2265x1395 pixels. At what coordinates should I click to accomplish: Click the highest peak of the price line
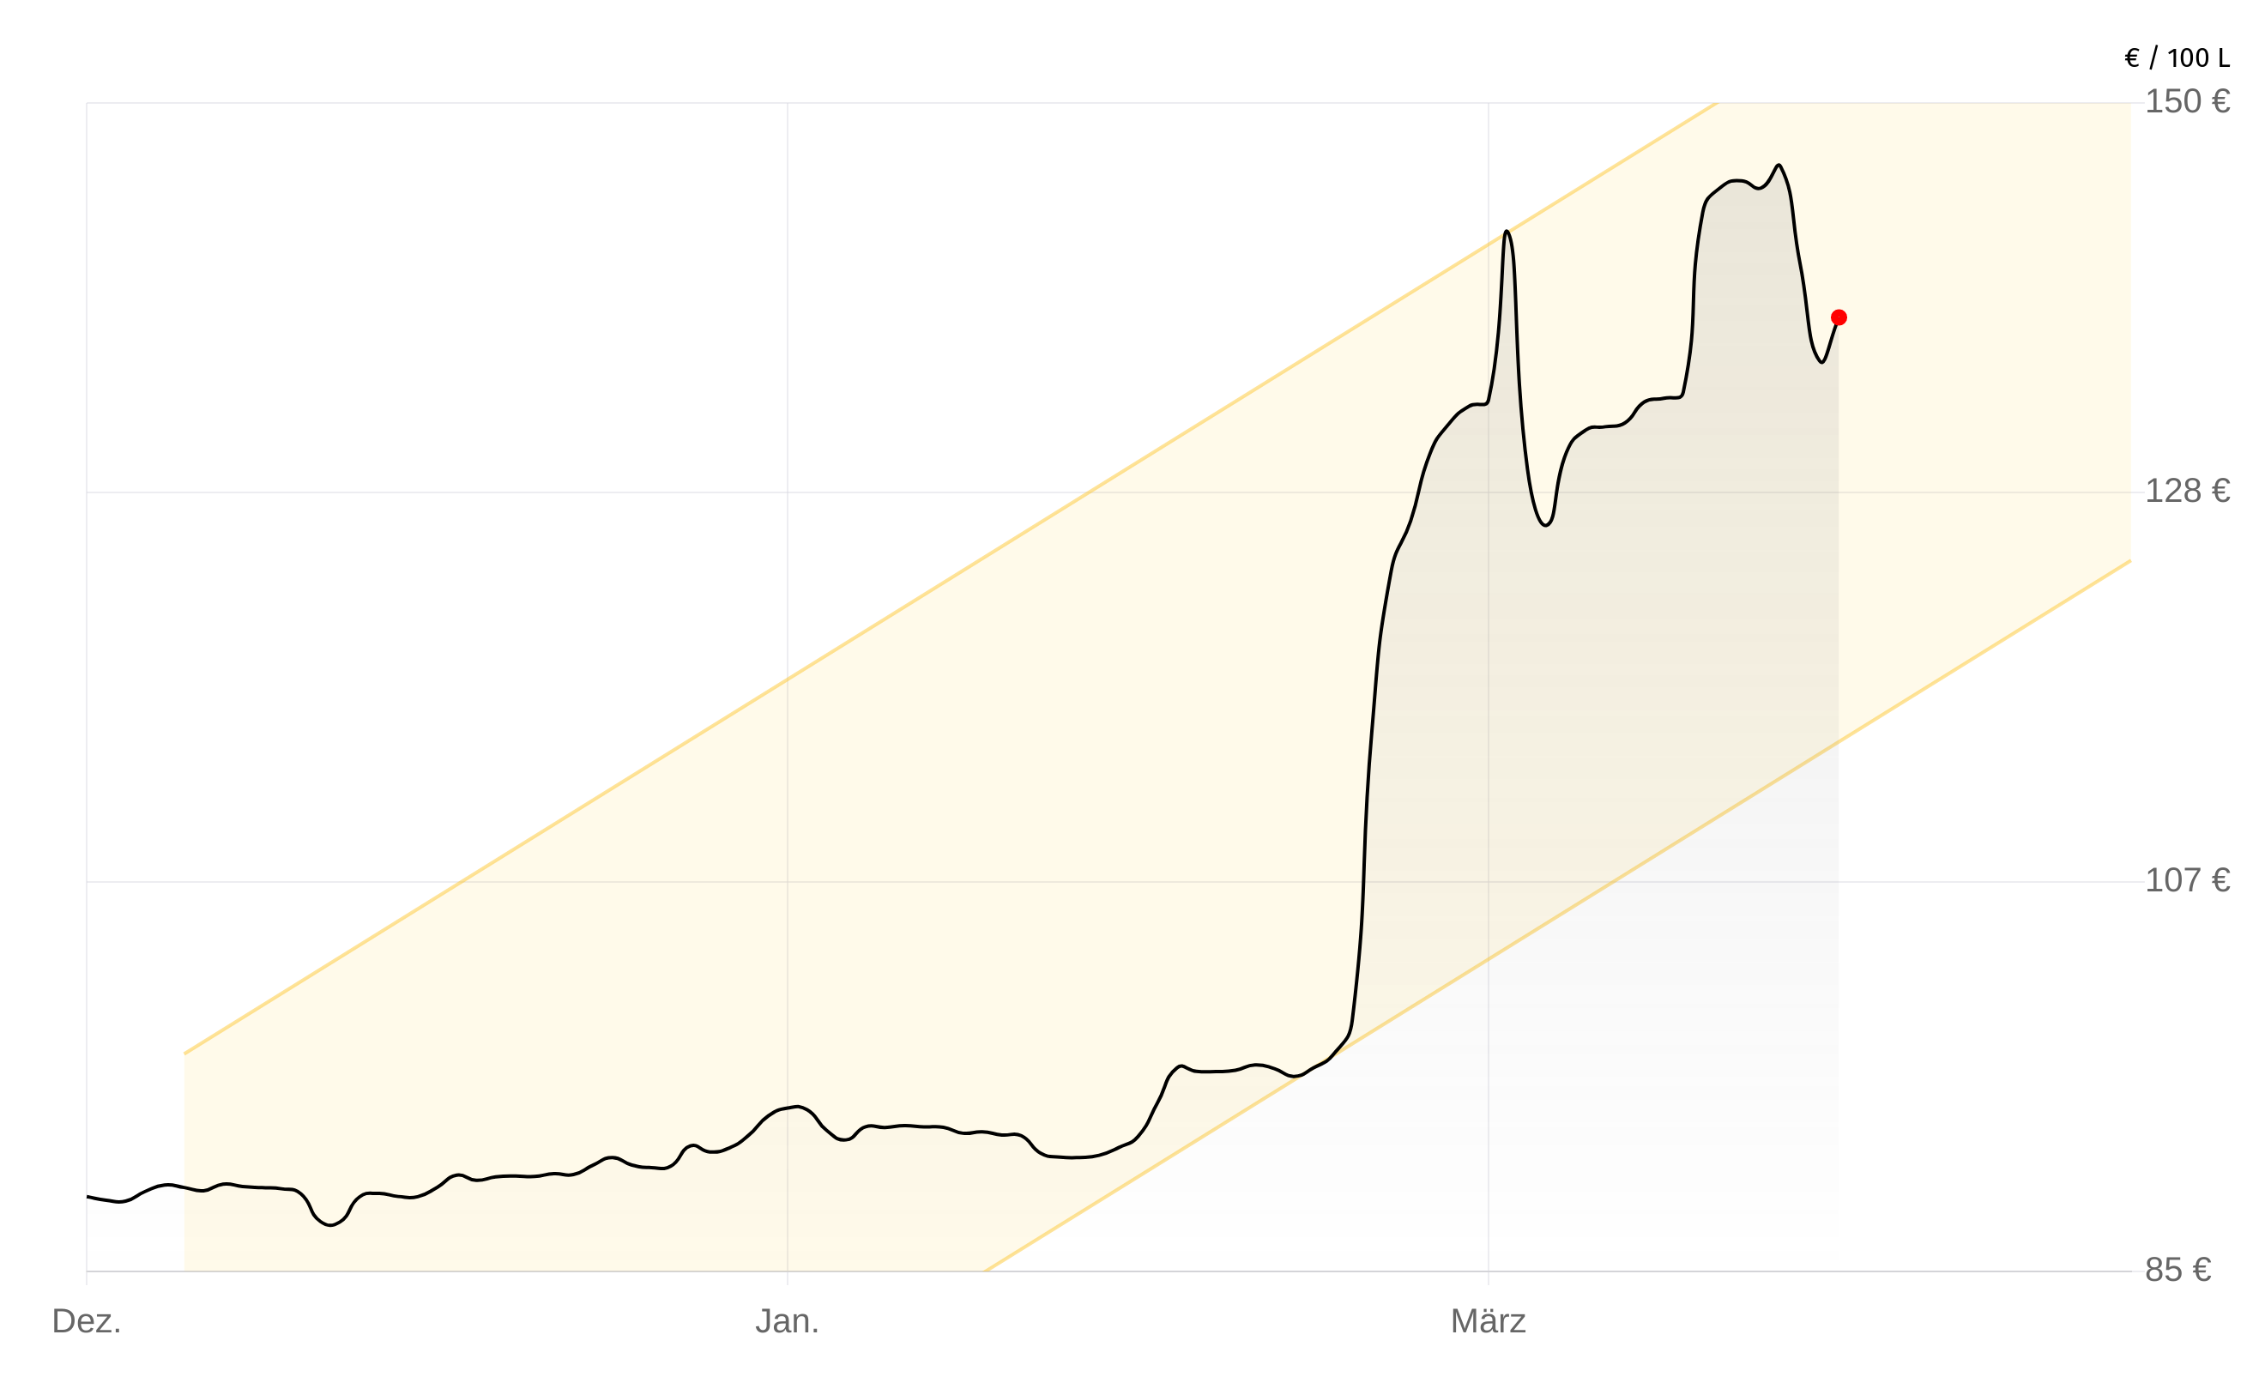click(1778, 165)
